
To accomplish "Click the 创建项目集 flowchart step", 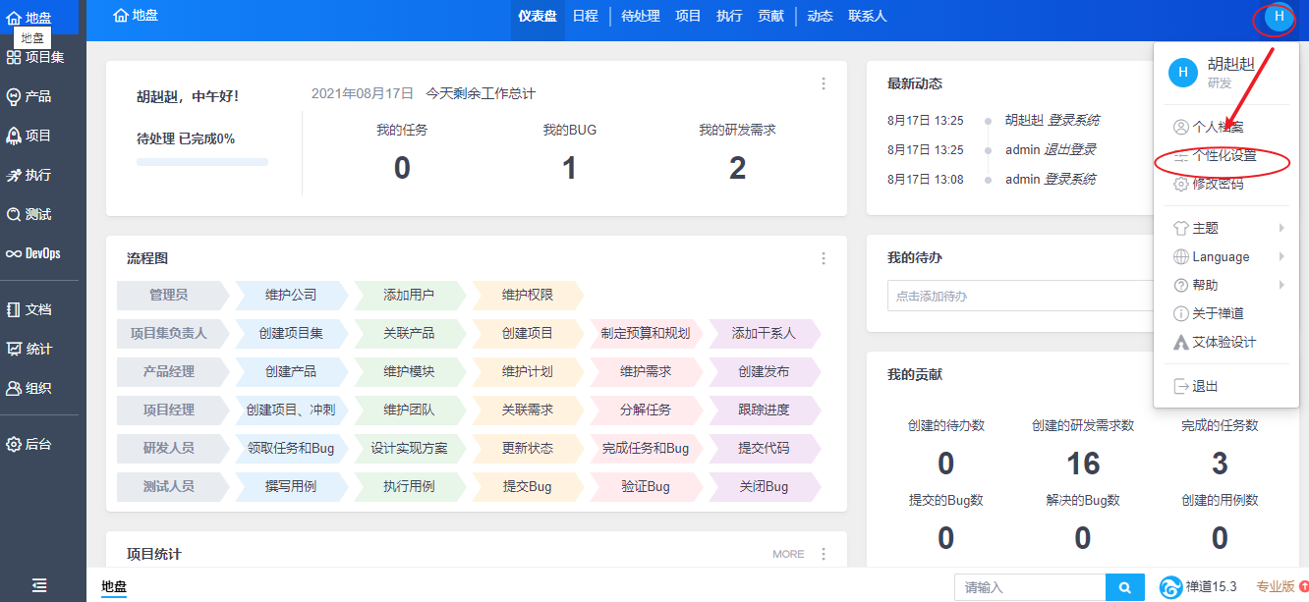I will pos(291,333).
